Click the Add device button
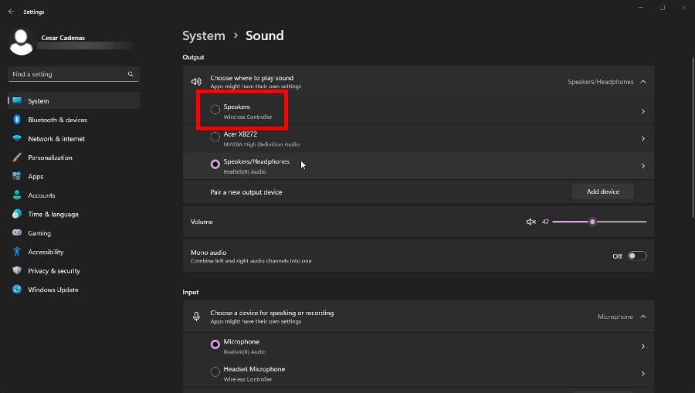The width and height of the screenshot is (695, 393). [x=602, y=191]
